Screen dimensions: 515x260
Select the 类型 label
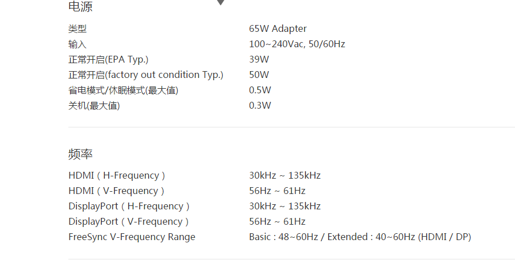click(x=77, y=28)
